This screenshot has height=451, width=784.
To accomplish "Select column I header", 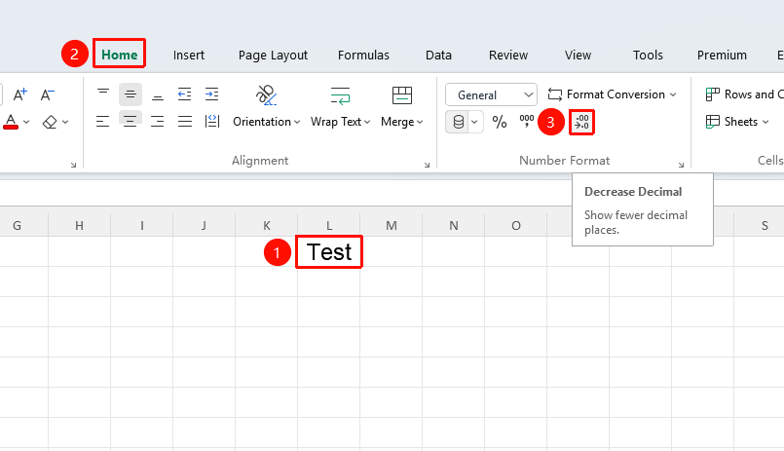I will tap(141, 226).
